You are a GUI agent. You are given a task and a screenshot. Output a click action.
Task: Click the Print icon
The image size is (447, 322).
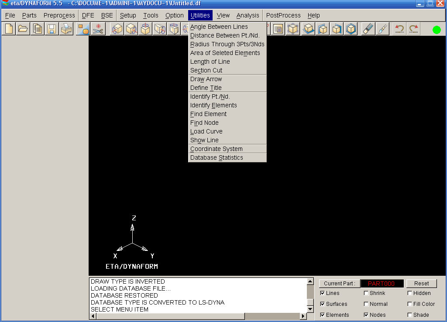tap(66, 29)
